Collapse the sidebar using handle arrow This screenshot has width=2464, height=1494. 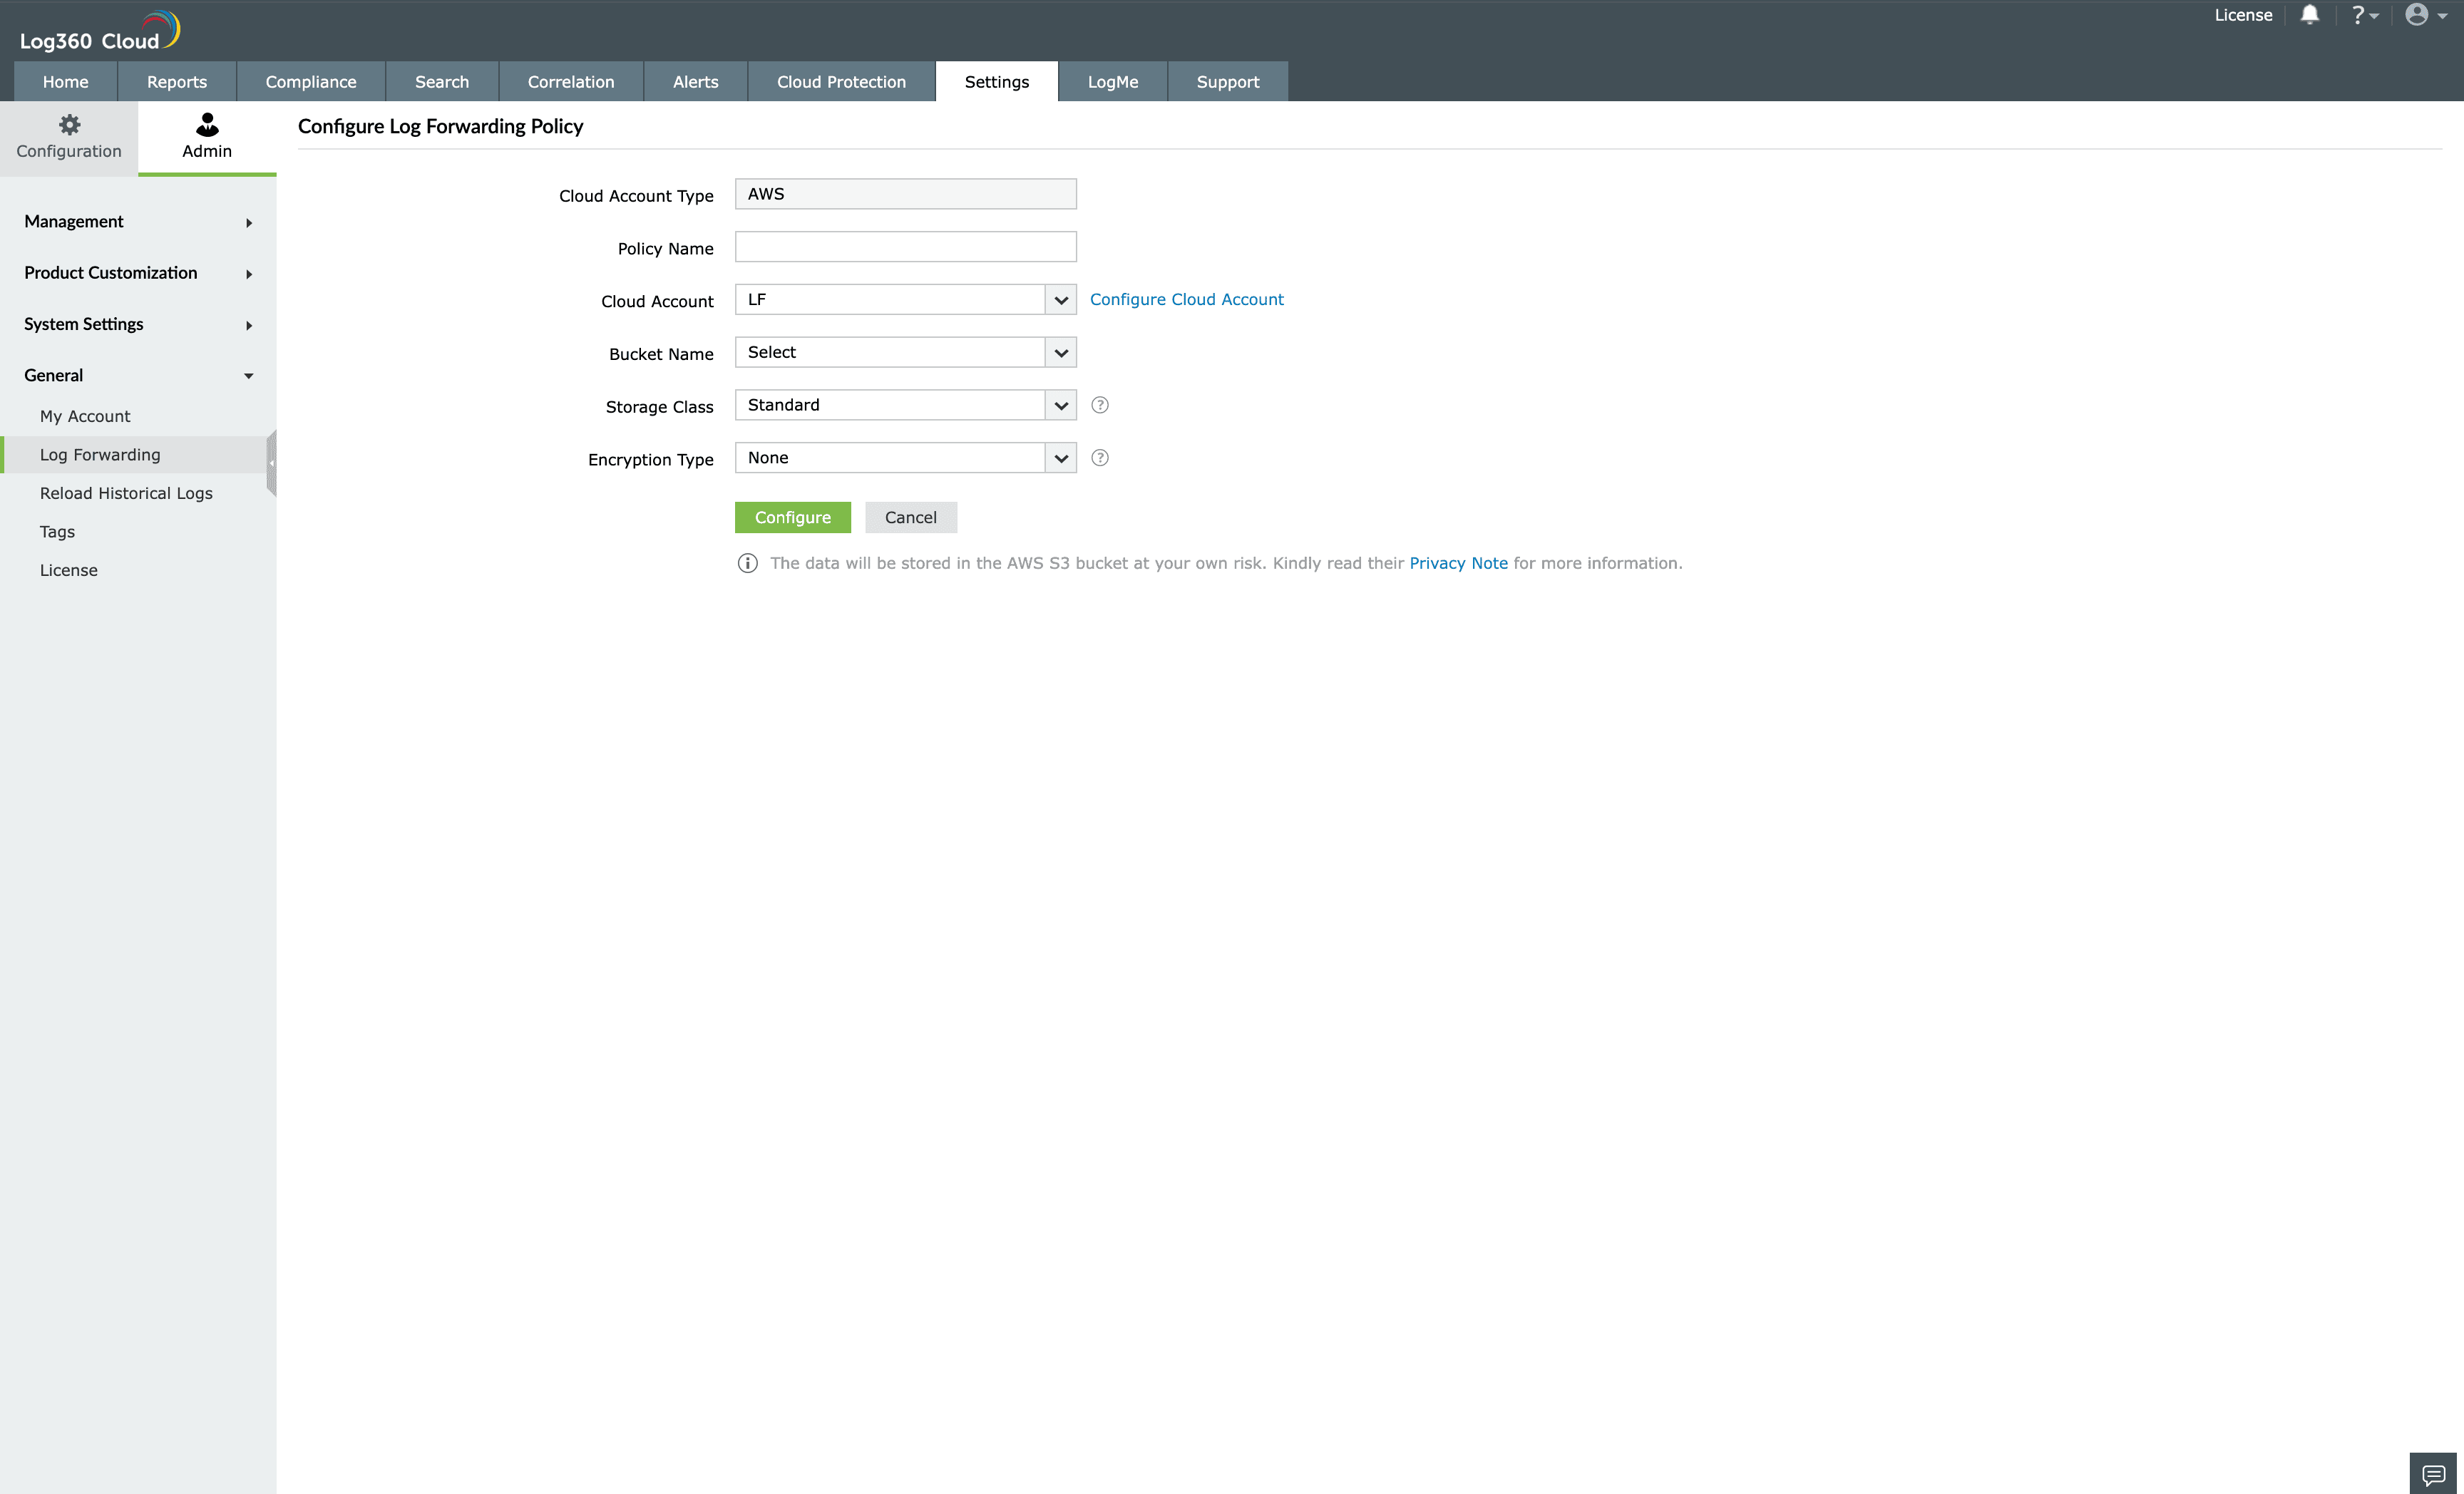[271, 463]
